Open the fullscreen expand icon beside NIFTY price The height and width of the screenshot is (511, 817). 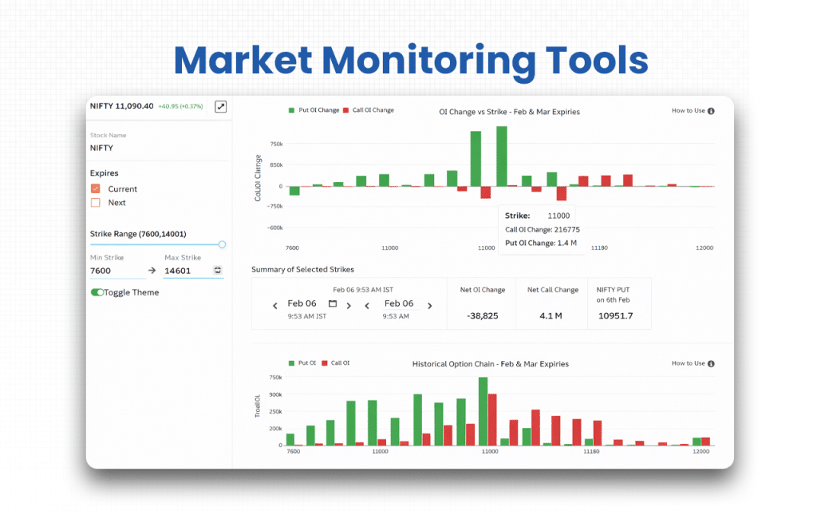(220, 106)
